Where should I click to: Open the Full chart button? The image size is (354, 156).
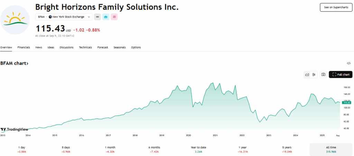tap(341, 75)
